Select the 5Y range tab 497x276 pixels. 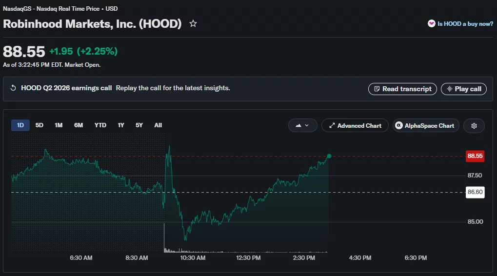pyautogui.click(x=139, y=125)
